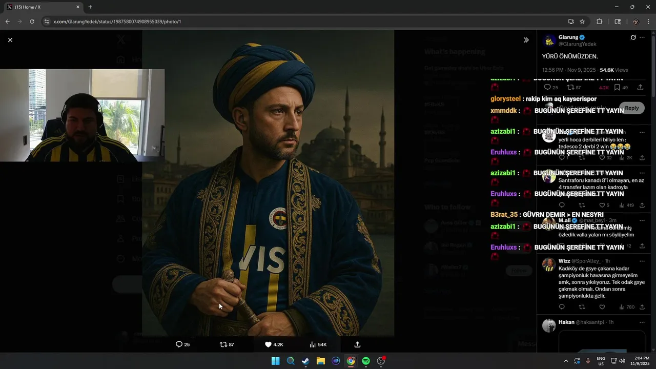Share Glarung's post in side panel
The image size is (656, 369).
tap(641, 88)
